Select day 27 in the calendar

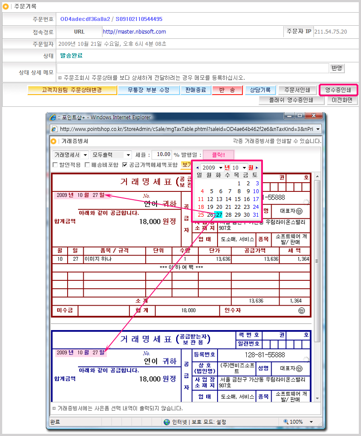pyautogui.click(x=219, y=215)
